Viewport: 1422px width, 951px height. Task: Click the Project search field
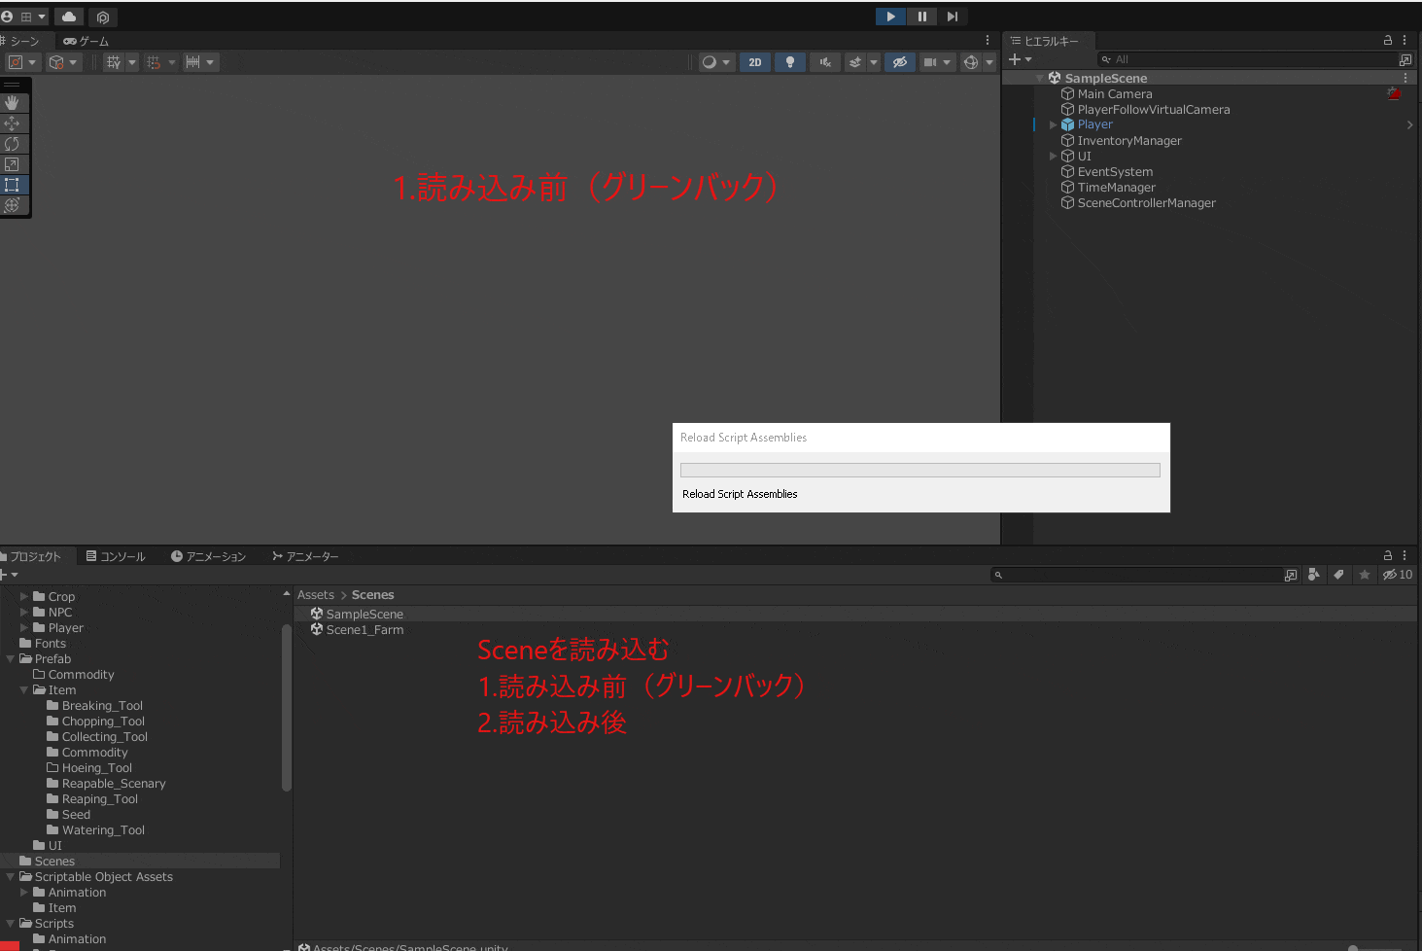click(1135, 575)
